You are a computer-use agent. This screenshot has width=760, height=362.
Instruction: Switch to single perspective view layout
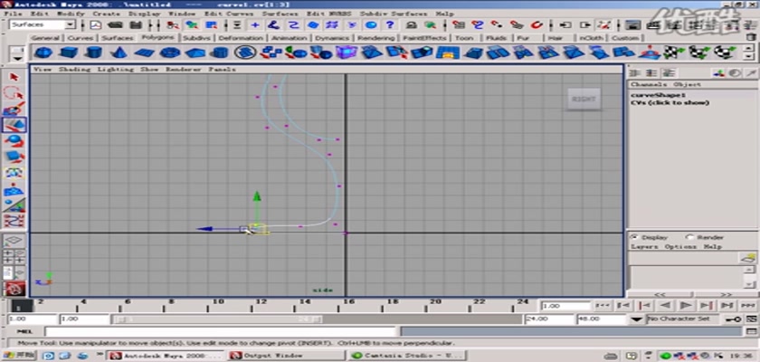tap(14, 241)
